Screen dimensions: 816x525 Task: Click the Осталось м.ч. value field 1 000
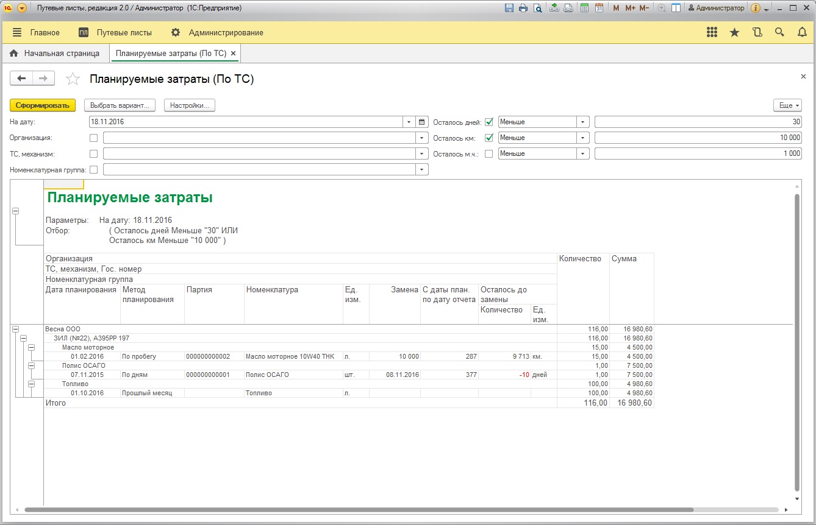[698, 153]
